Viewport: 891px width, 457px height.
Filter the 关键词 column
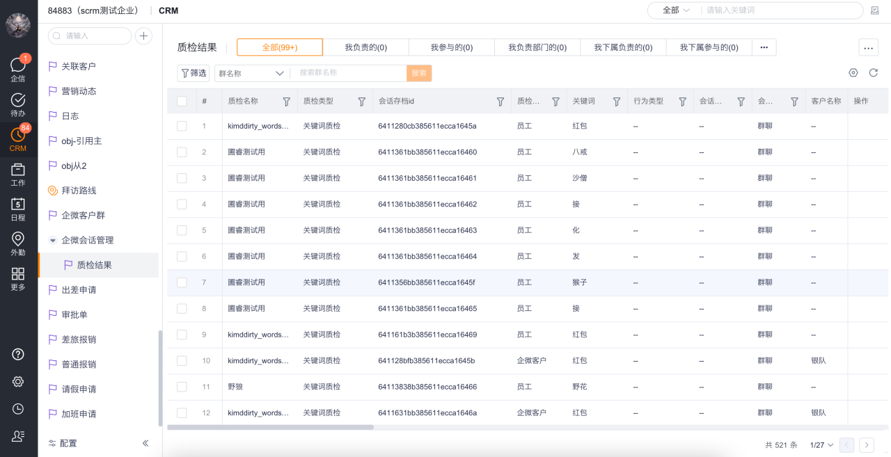tap(617, 102)
